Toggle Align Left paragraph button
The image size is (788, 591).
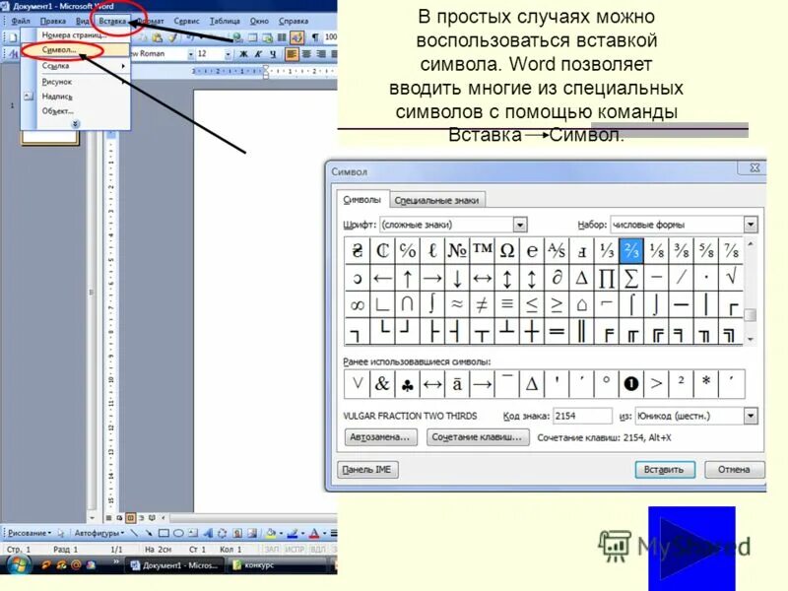292,54
